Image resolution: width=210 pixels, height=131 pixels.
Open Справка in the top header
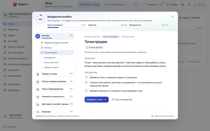click(x=172, y=4)
